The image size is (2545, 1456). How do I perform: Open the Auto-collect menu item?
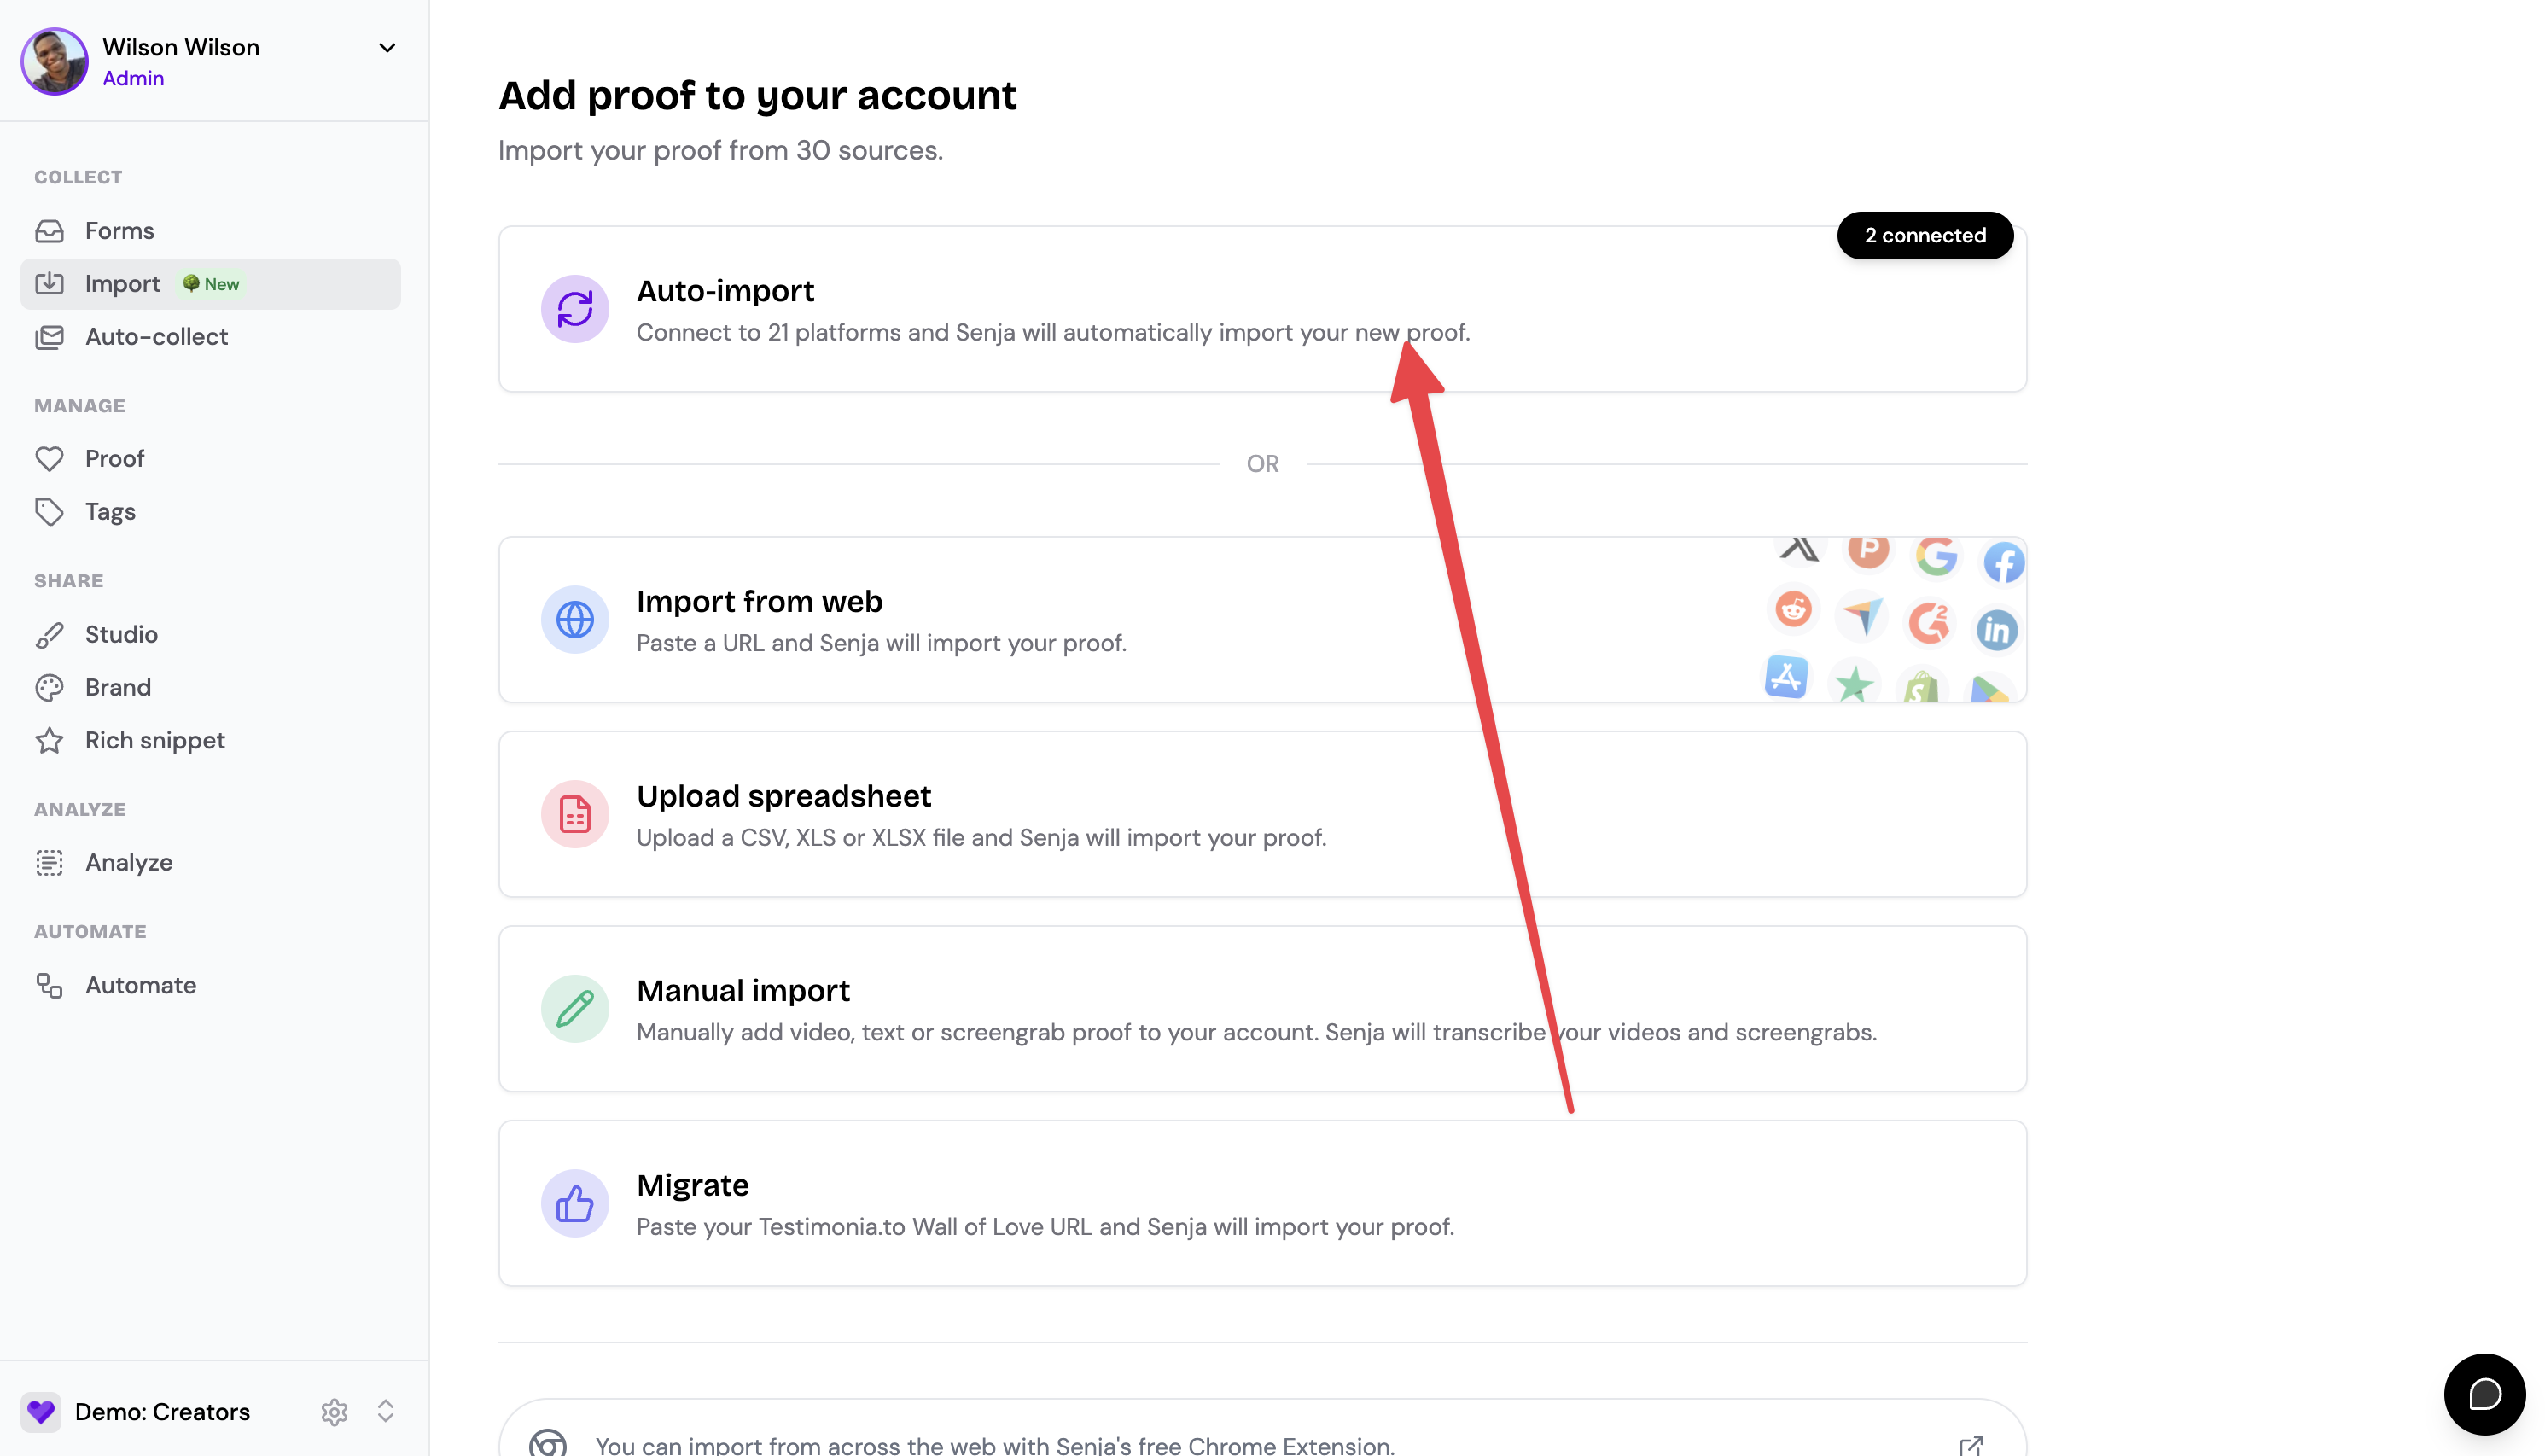click(x=211, y=337)
